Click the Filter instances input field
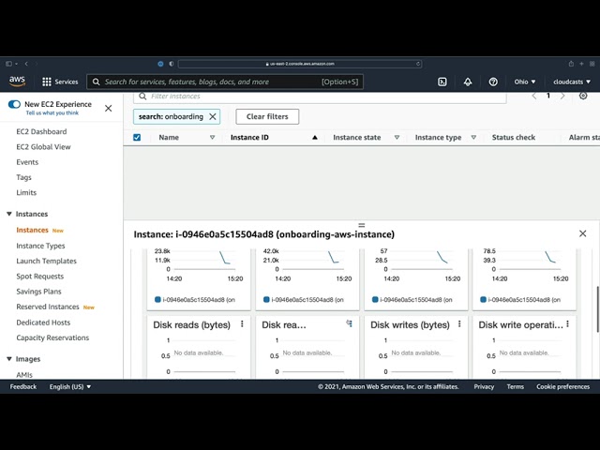Screen dimensions: 600x450 click(x=320, y=97)
